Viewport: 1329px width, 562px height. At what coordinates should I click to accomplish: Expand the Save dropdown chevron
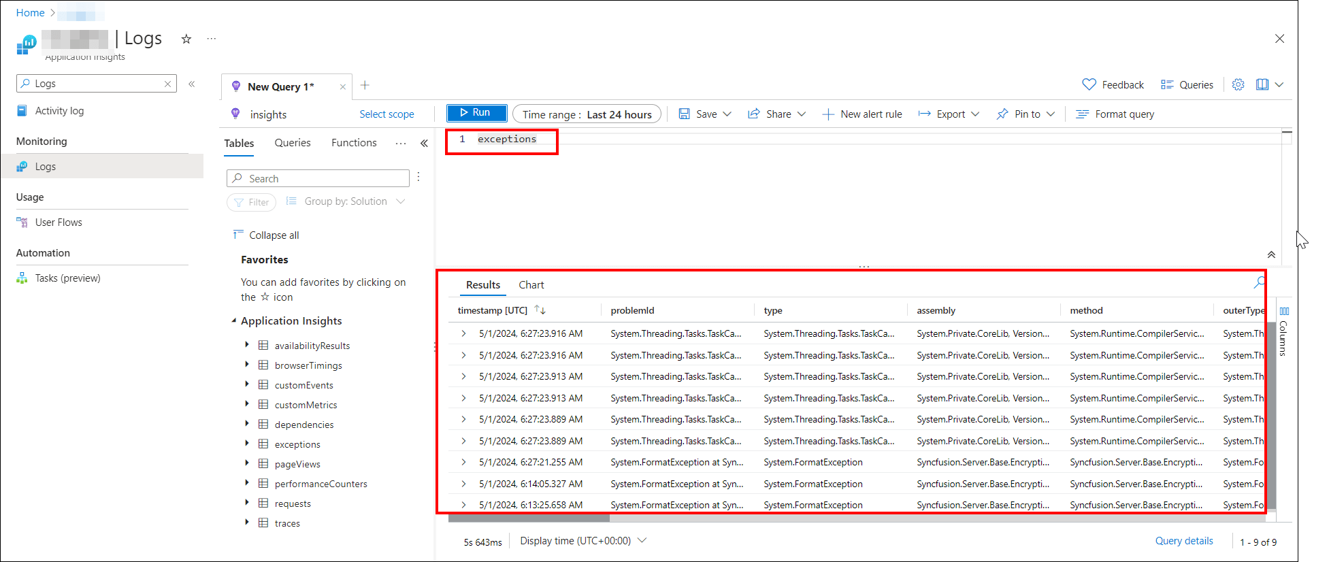[x=727, y=114]
